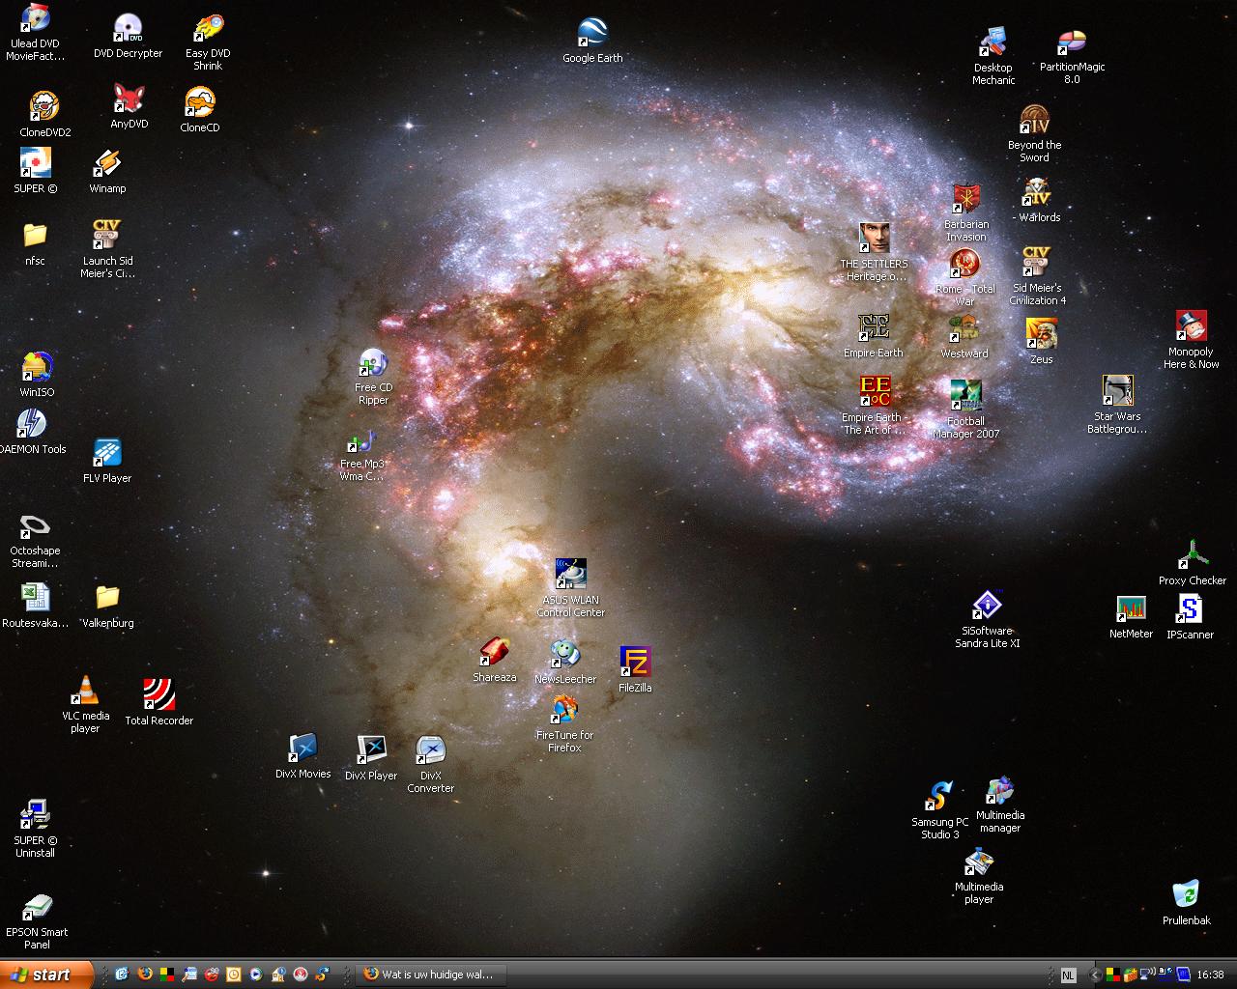This screenshot has width=1237, height=989.
Task: Click the Firefox icon in Quick Launch
Action: pyautogui.click(x=145, y=975)
